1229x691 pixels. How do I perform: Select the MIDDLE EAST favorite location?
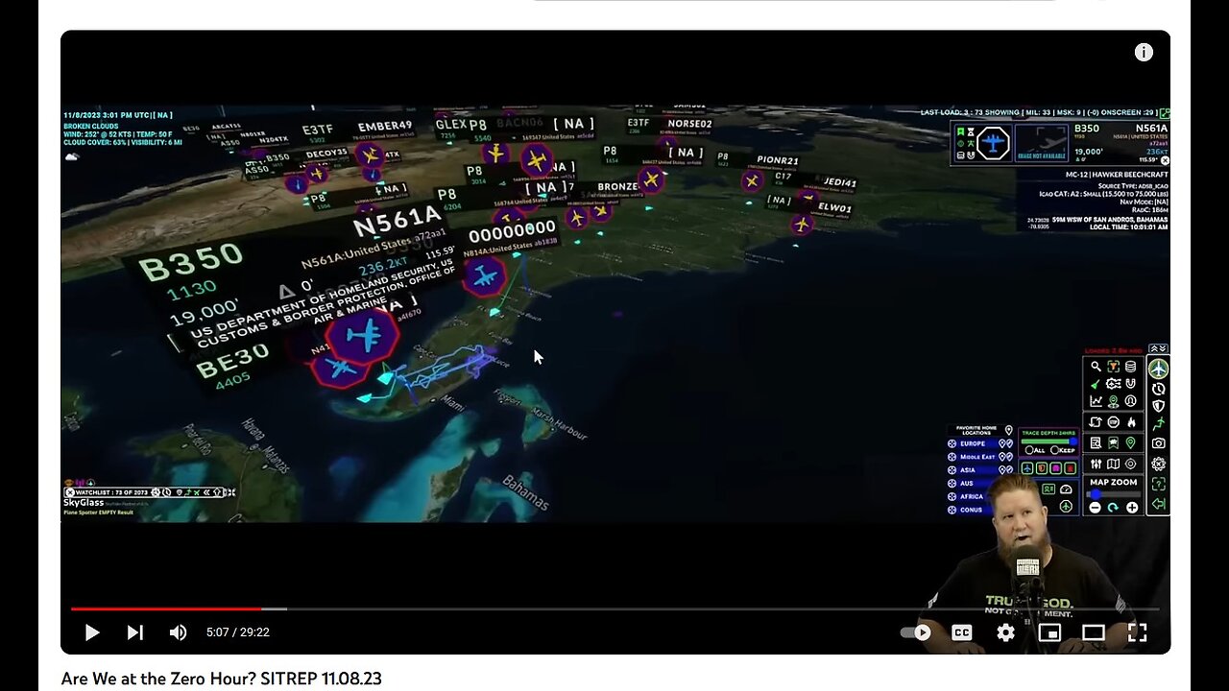977,457
